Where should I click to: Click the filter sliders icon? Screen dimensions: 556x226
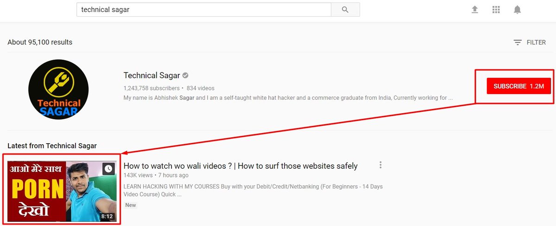(x=518, y=43)
